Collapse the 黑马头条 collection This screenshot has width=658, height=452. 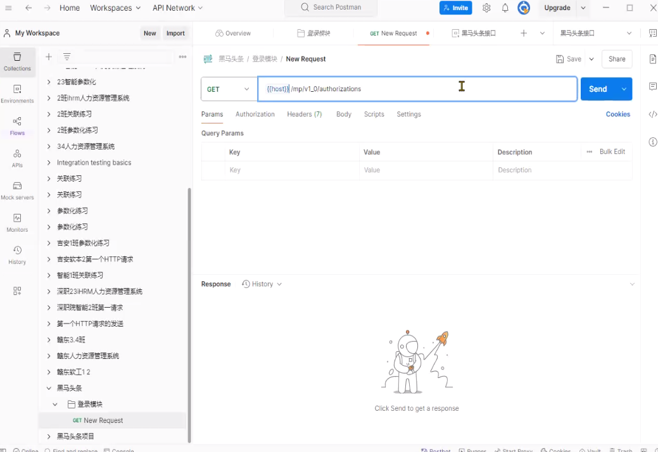[49, 388]
